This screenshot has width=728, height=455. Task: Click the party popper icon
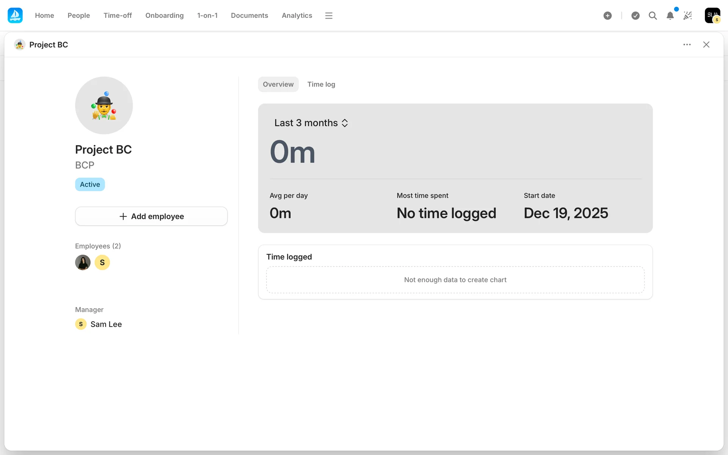click(687, 16)
